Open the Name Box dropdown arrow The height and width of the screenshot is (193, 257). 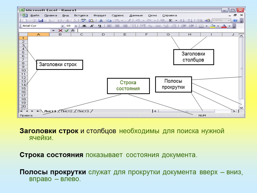coord(53,30)
